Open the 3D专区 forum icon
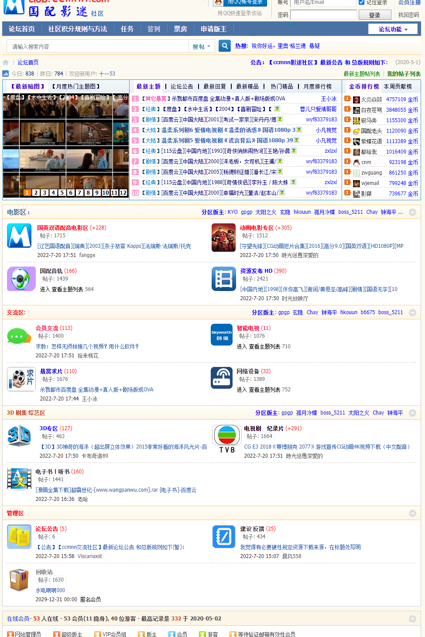Viewport: 425px width, 637px height. [x=19, y=436]
